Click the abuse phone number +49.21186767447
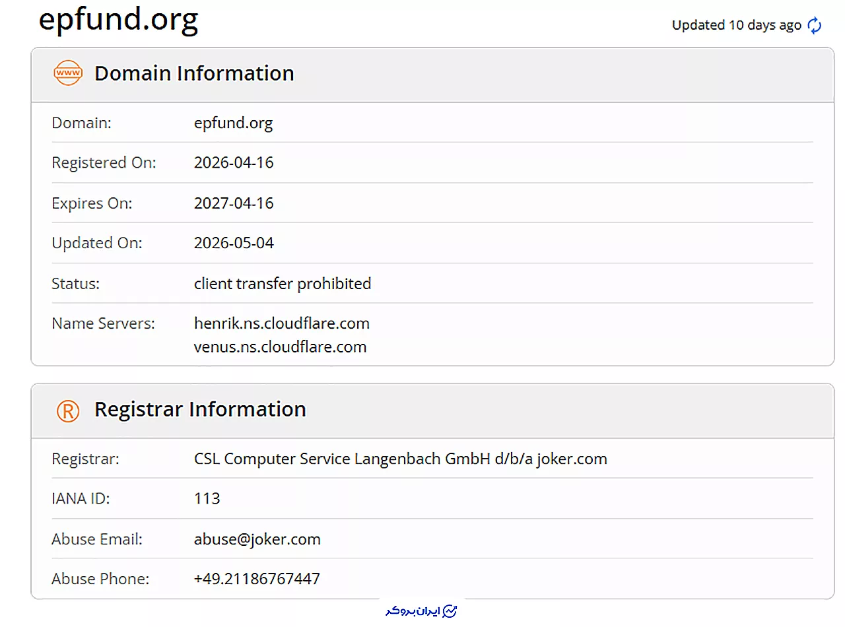The height and width of the screenshot is (627, 845). pos(257,579)
